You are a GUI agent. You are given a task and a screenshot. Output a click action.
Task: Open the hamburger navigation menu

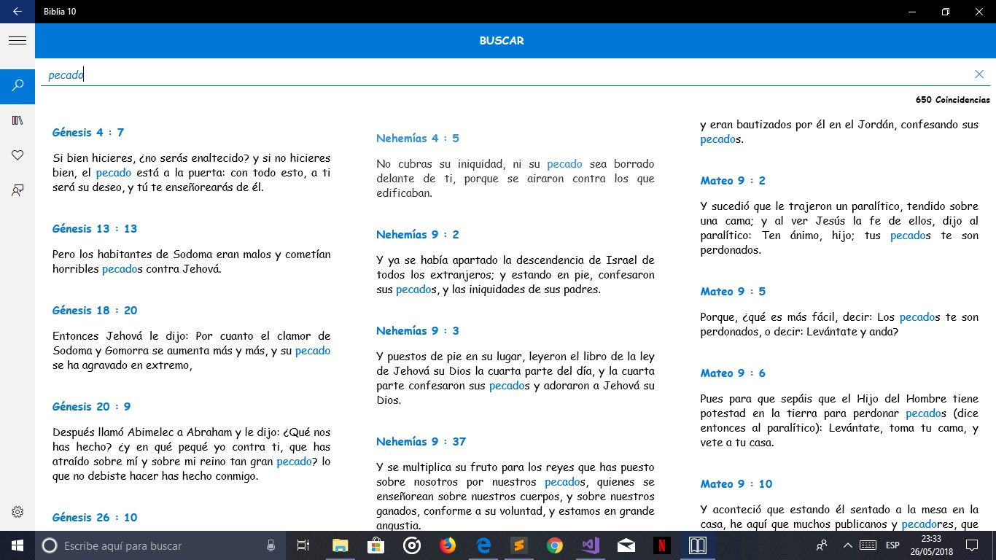[17, 41]
